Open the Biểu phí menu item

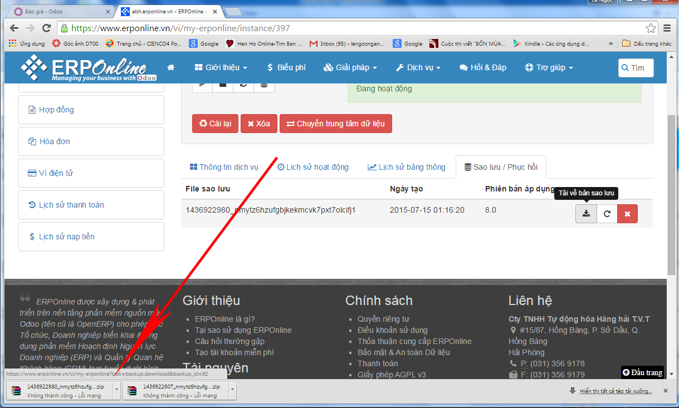coord(286,67)
